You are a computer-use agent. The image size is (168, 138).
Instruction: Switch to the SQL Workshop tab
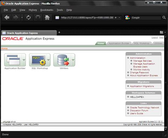[x=141, y=43]
